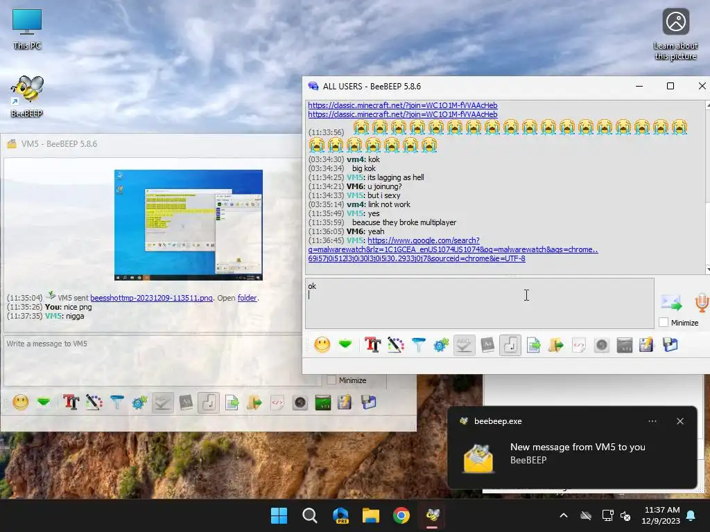Open the second classic.minecraft.net join link

(x=403, y=114)
